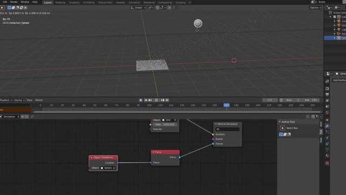Open the Texture properties tab

click(327, 163)
